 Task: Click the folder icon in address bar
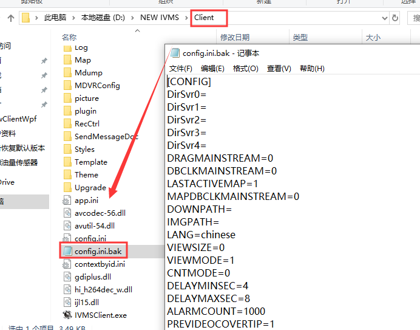[25, 18]
